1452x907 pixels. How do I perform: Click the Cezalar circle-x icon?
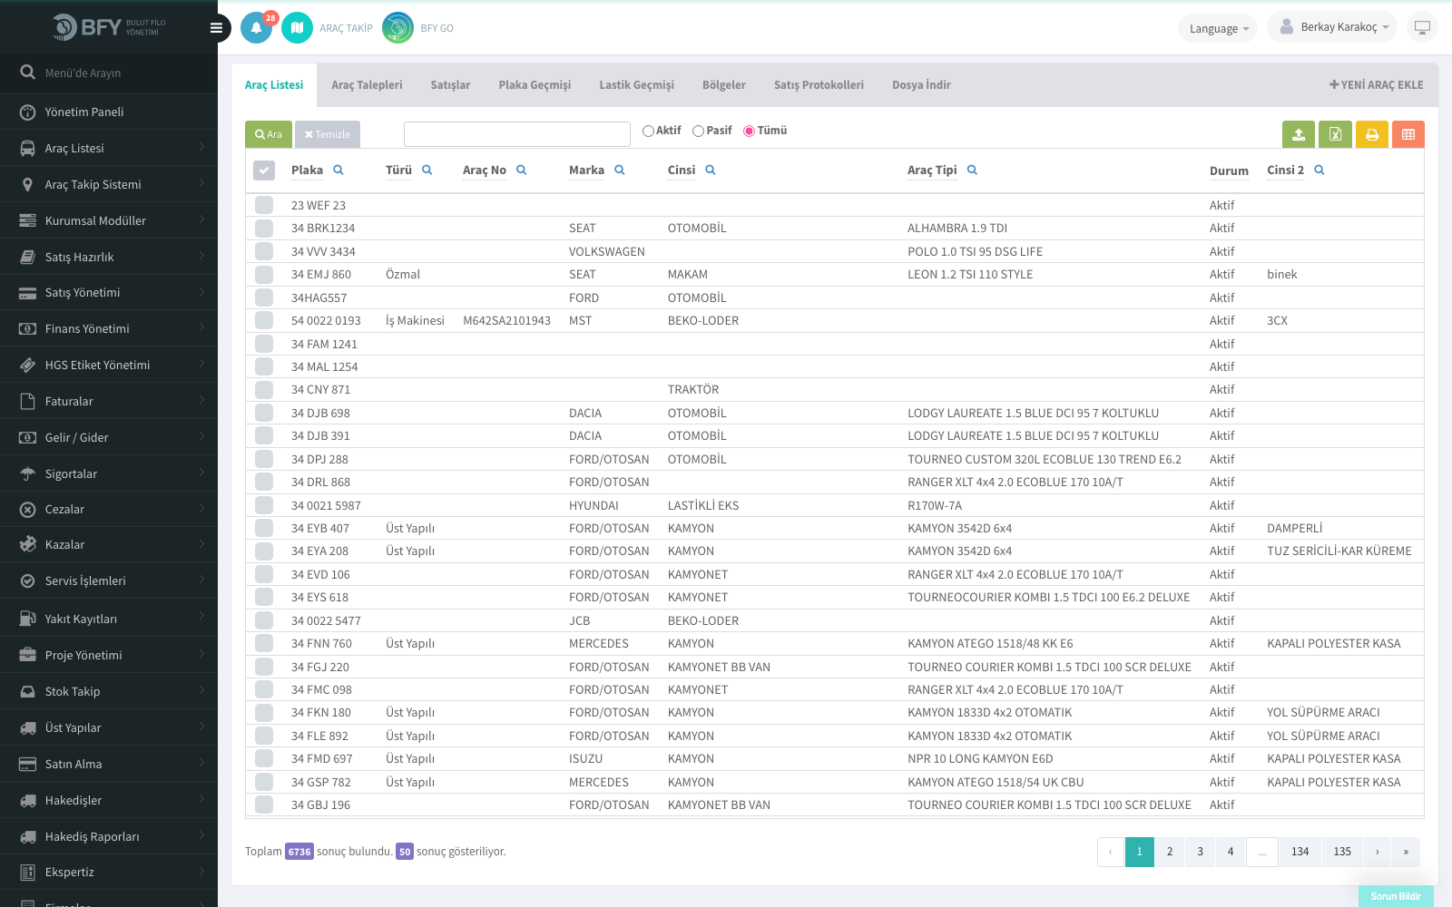coord(28,509)
